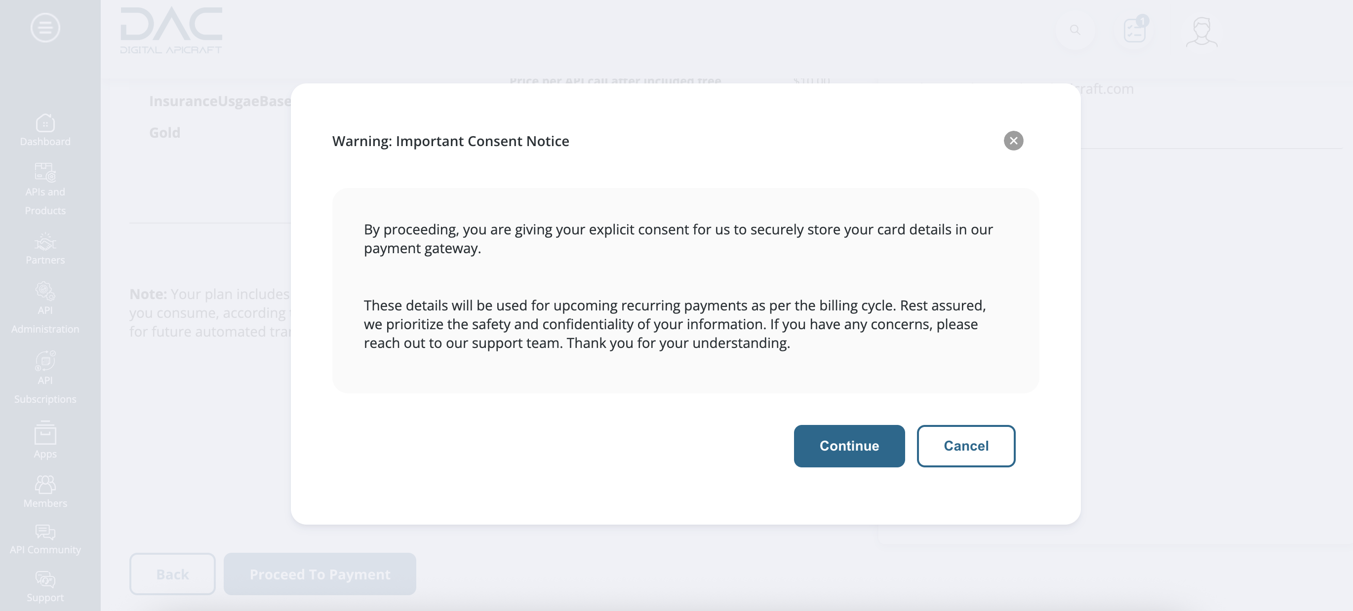Image resolution: width=1353 pixels, height=611 pixels.
Task: Open the Apps box icon
Action: (45, 432)
